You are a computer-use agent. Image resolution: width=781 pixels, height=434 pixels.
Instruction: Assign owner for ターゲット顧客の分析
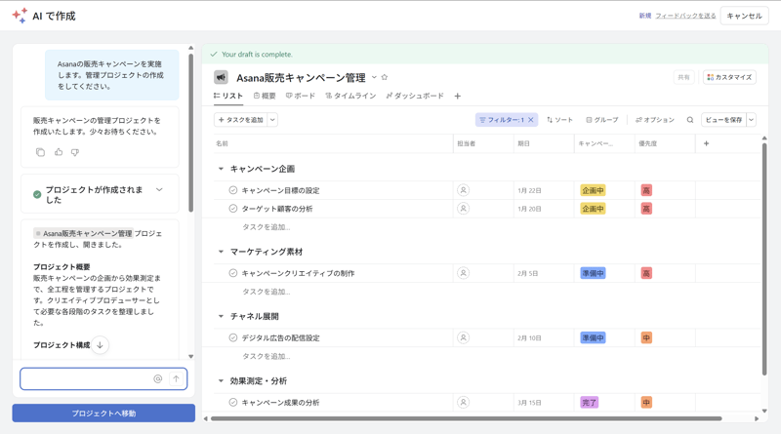463,209
